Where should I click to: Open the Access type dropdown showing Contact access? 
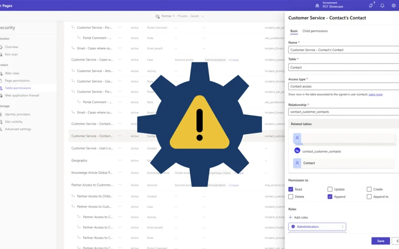[344, 86]
